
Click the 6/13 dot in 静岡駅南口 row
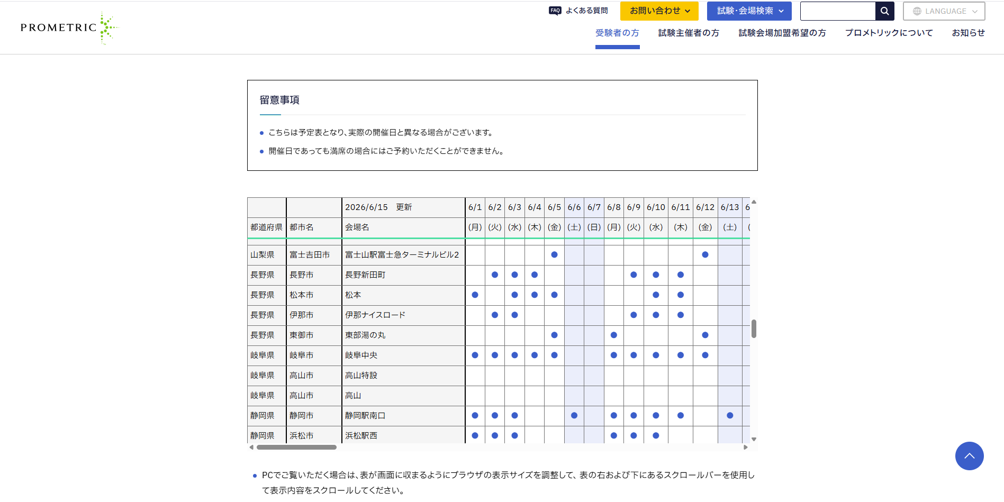[x=730, y=416]
